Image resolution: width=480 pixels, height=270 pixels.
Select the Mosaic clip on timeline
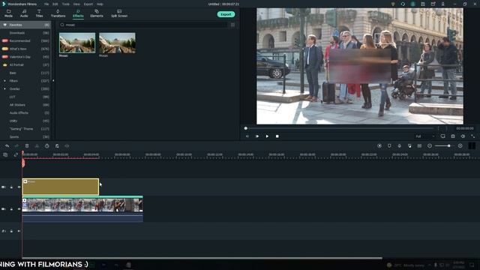pyautogui.click(x=61, y=187)
